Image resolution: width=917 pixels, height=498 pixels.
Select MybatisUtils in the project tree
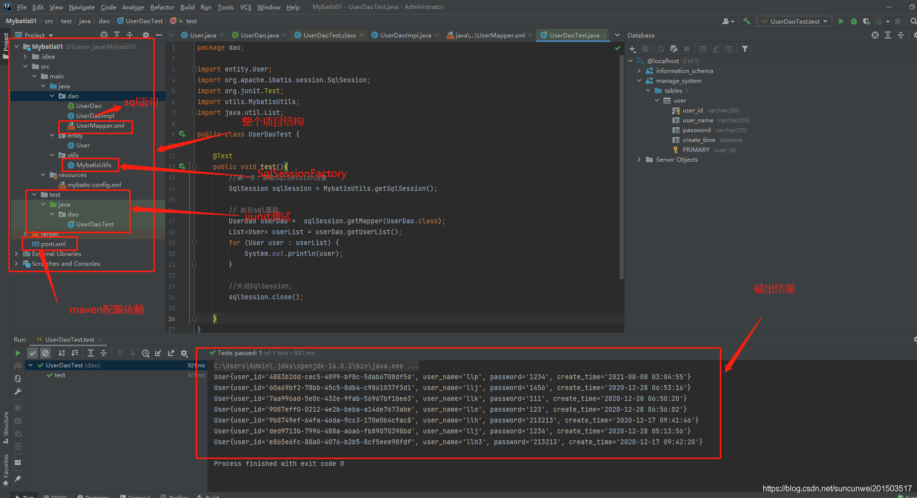94,165
